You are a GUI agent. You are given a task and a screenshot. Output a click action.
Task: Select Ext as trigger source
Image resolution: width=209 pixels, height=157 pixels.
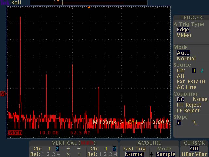[x=181, y=82]
